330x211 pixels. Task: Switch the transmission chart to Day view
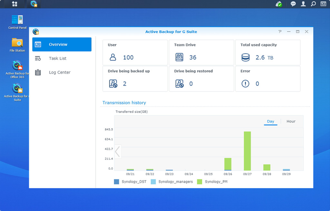tap(271, 121)
